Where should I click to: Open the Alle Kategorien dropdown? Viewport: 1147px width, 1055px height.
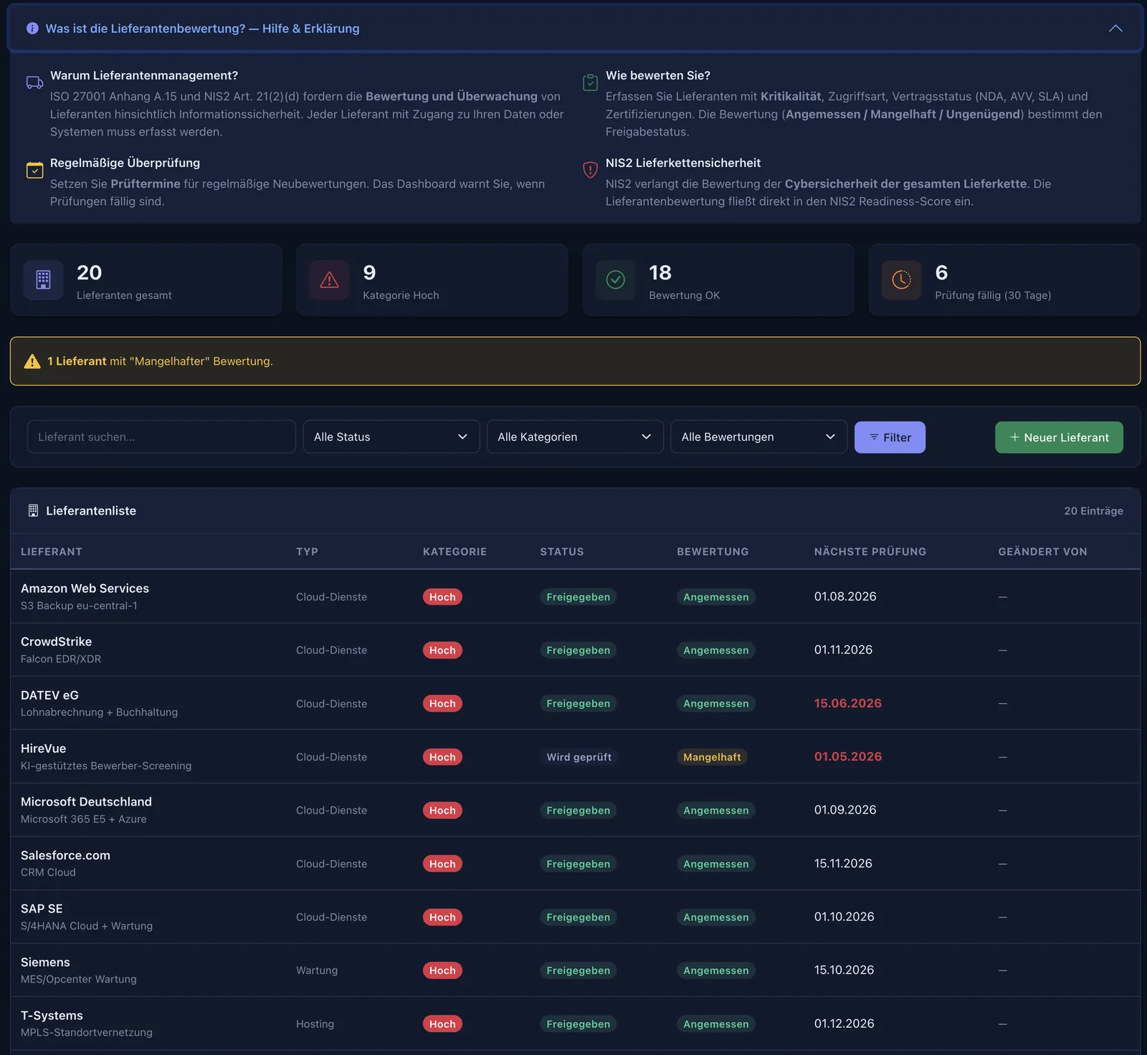575,436
